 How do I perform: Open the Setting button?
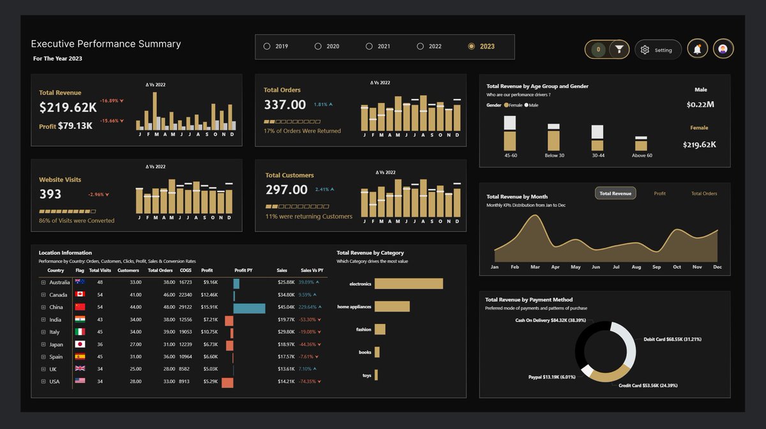658,50
